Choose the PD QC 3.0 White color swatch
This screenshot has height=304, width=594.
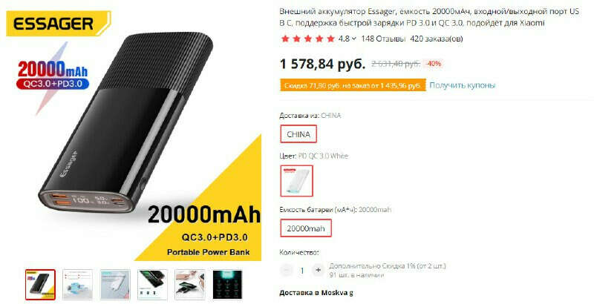pyautogui.click(x=296, y=181)
